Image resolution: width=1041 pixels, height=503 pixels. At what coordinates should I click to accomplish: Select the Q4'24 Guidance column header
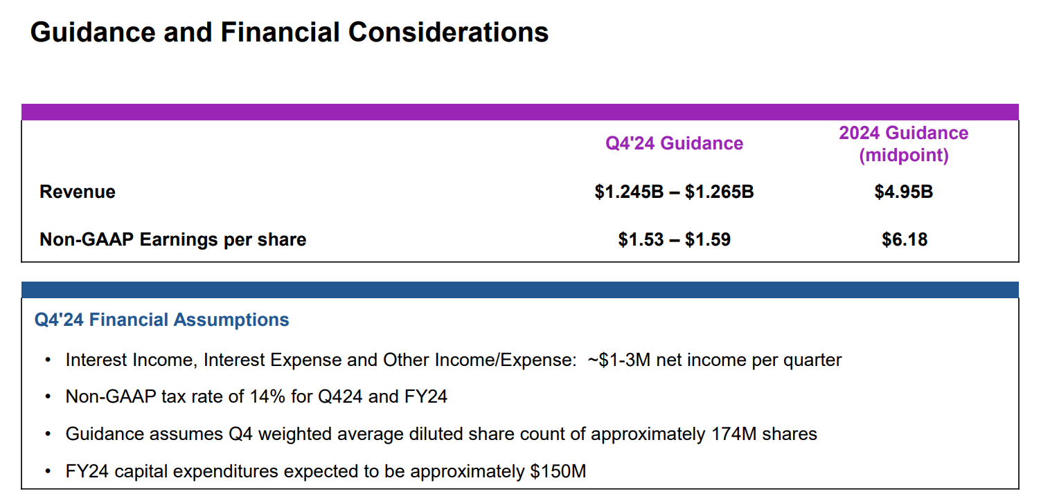674,143
